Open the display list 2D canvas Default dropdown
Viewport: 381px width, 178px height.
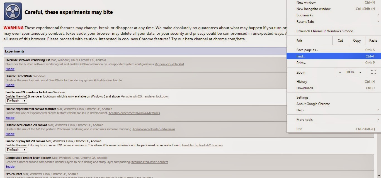tap(16, 150)
